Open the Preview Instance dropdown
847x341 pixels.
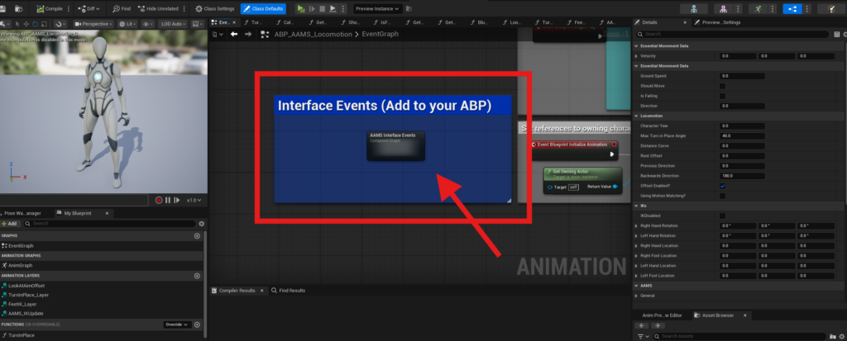pyautogui.click(x=377, y=8)
